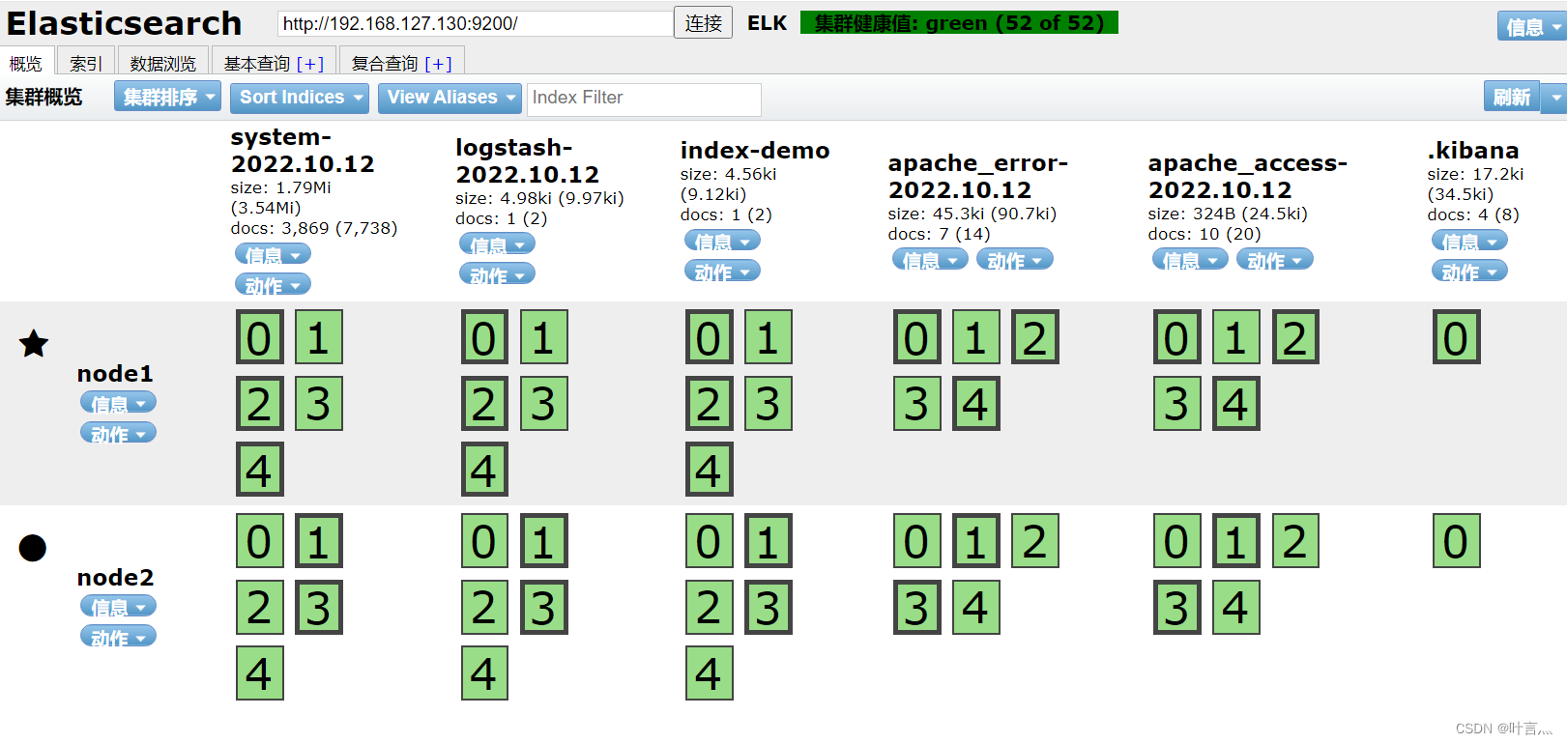Switch to the 数据浏览 tab

point(162,63)
